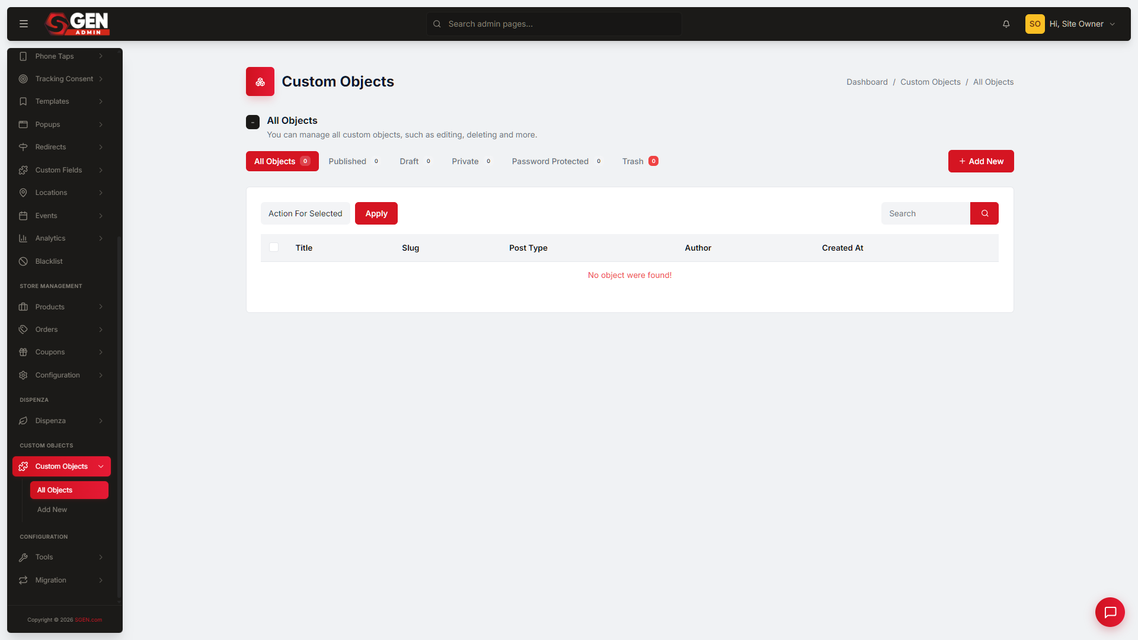Switch to the All Objects tab
Image resolution: width=1138 pixels, height=640 pixels.
282,161
